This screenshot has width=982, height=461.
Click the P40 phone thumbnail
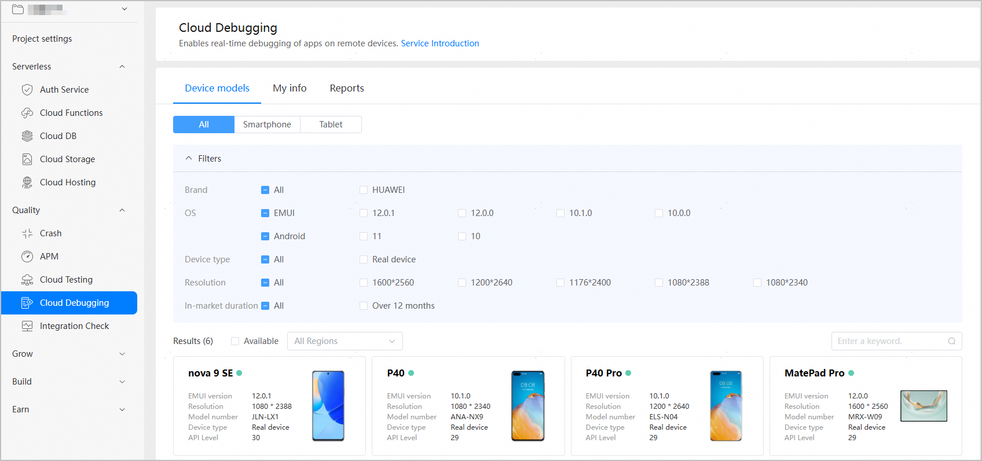coord(528,406)
